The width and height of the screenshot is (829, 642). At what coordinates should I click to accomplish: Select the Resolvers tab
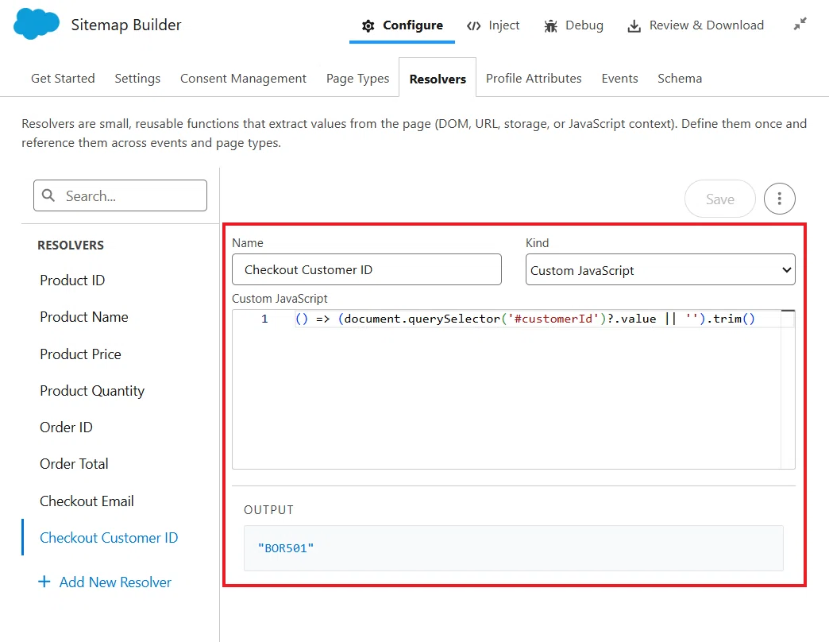pos(438,79)
